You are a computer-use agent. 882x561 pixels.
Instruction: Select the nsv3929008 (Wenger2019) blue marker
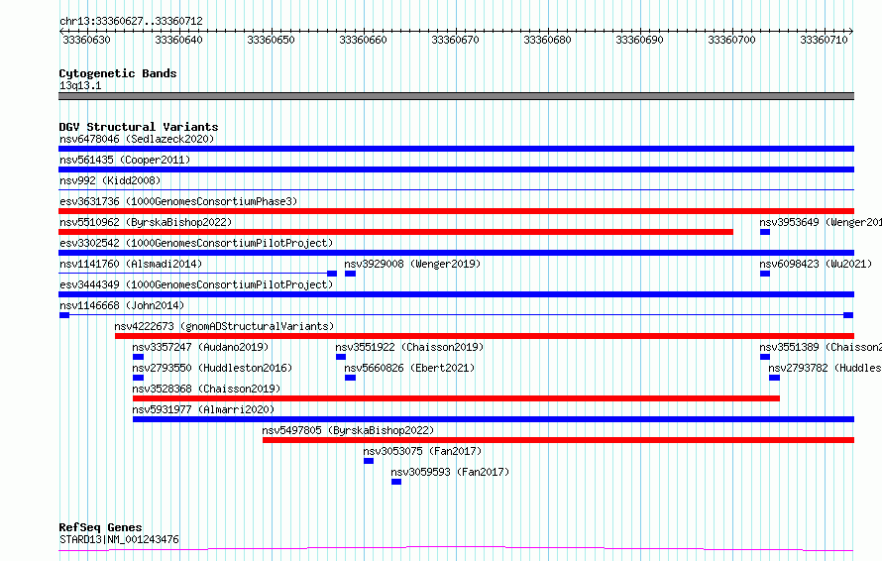pyautogui.click(x=350, y=274)
